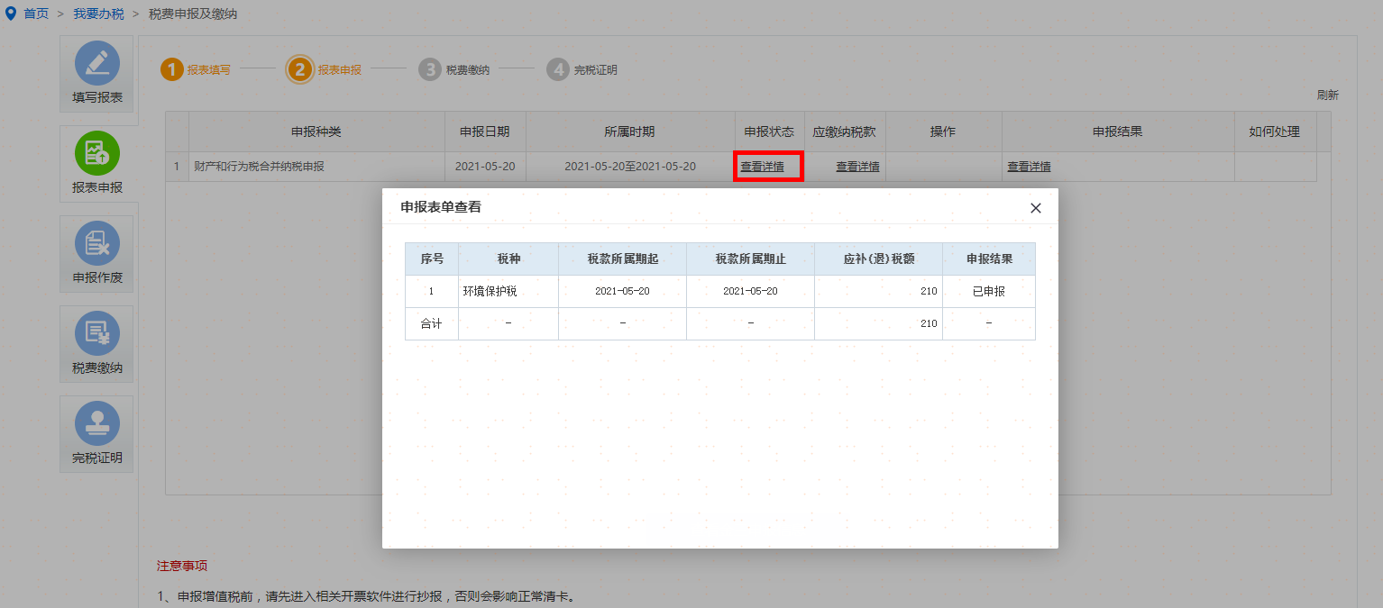Viewport: 1383px width, 608px height.
Task: Click the 填写报表 pencil icon
Action: (x=97, y=63)
